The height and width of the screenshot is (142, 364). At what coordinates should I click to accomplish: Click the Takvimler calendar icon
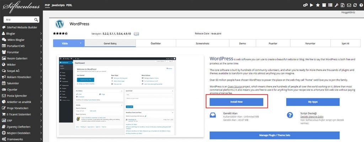(4, 83)
